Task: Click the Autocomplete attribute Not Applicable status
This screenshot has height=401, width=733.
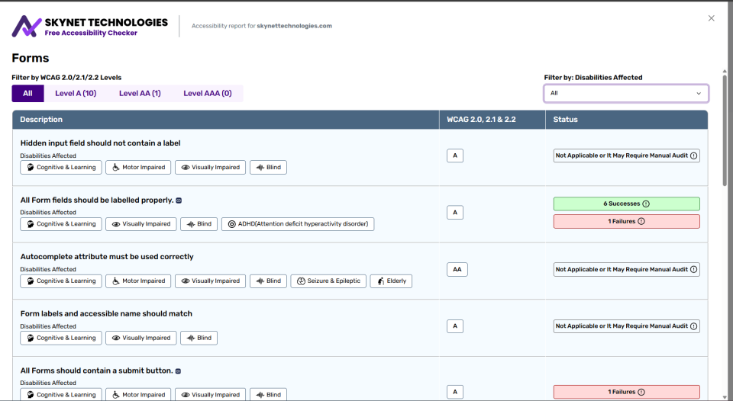Action: 626,269
